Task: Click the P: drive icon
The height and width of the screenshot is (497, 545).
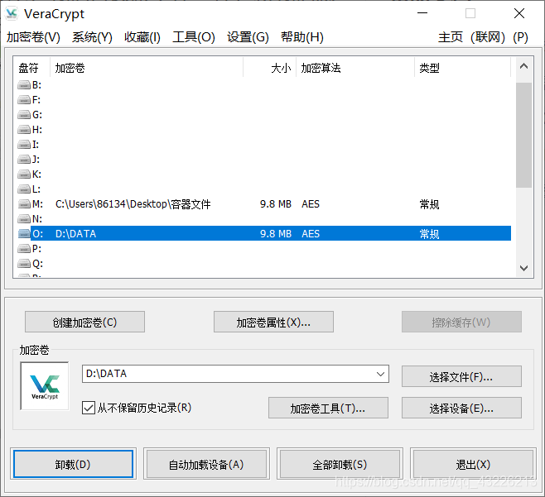Action: point(24,248)
